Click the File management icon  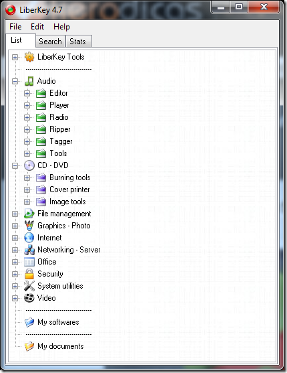(29, 214)
